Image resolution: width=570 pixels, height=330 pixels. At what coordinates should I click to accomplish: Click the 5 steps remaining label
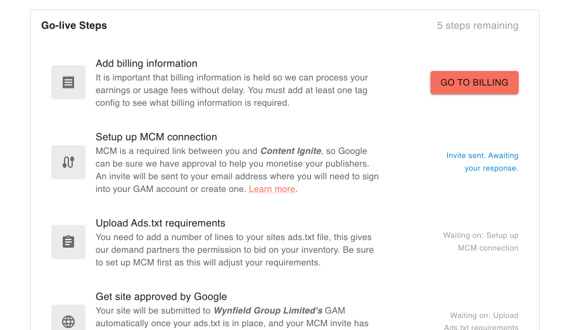[x=478, y=25]
